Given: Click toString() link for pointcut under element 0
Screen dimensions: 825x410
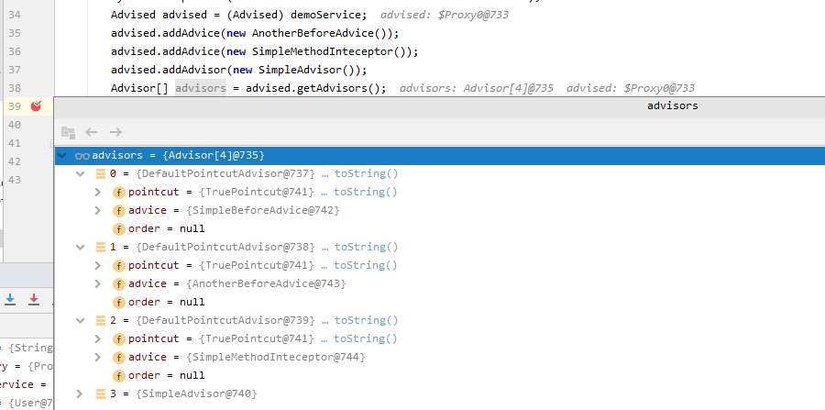Looking at the screenshot, I should pos(366,192).
